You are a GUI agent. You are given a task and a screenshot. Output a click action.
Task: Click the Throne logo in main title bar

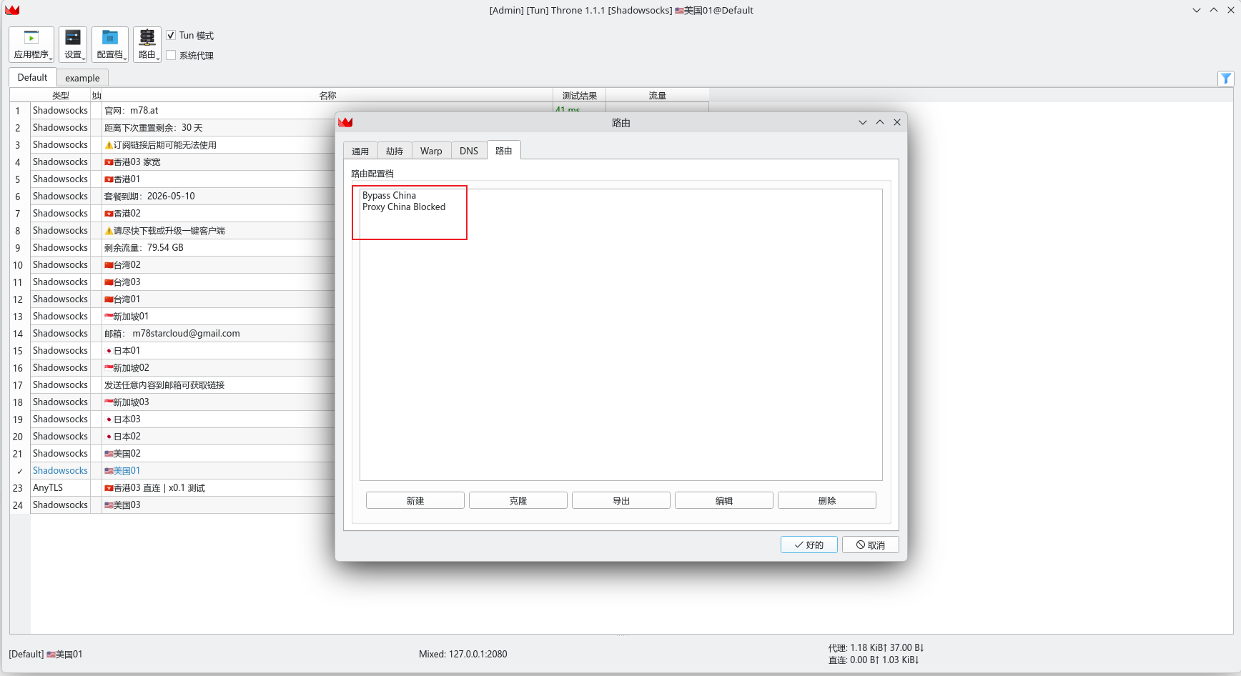pos(12,10)
